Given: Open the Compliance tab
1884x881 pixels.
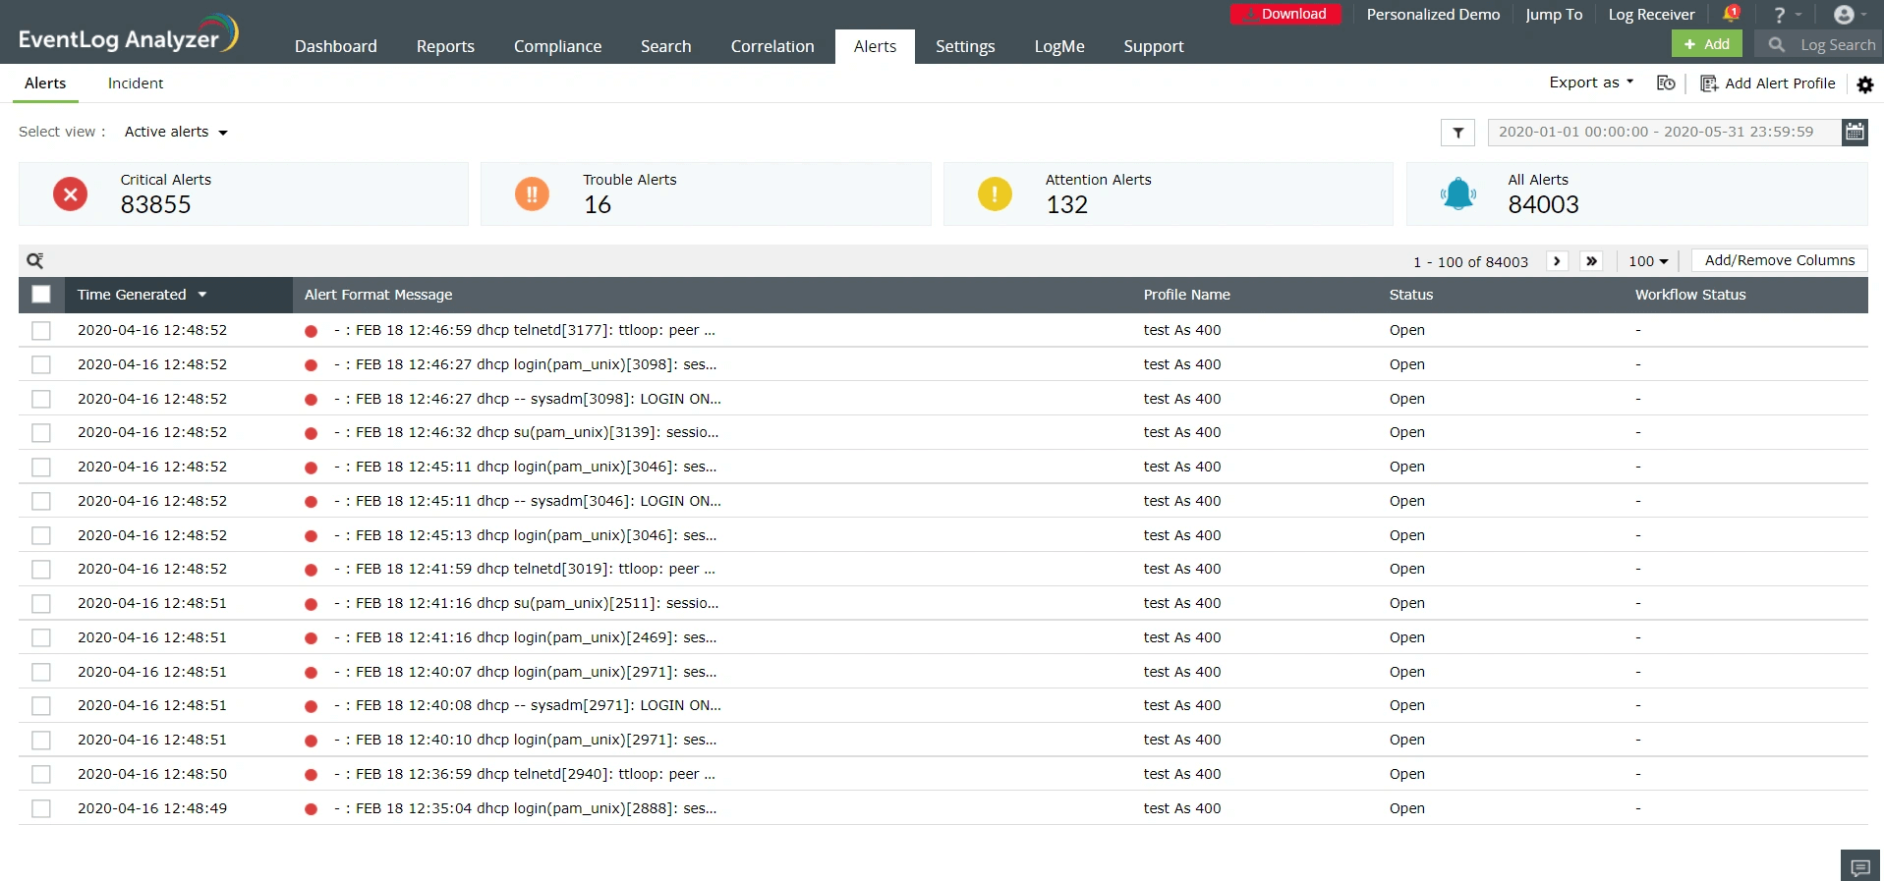Looking at the screenshot, I should 557,46.
